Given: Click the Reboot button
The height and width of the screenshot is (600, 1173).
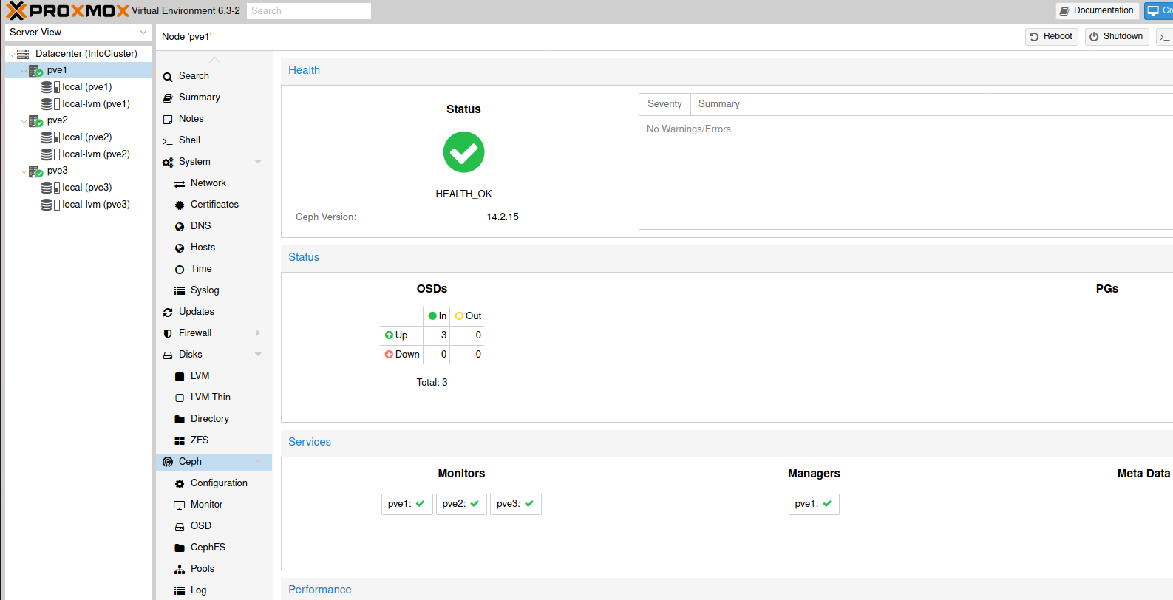Looking at the screenshot, I should (1051, 36).
